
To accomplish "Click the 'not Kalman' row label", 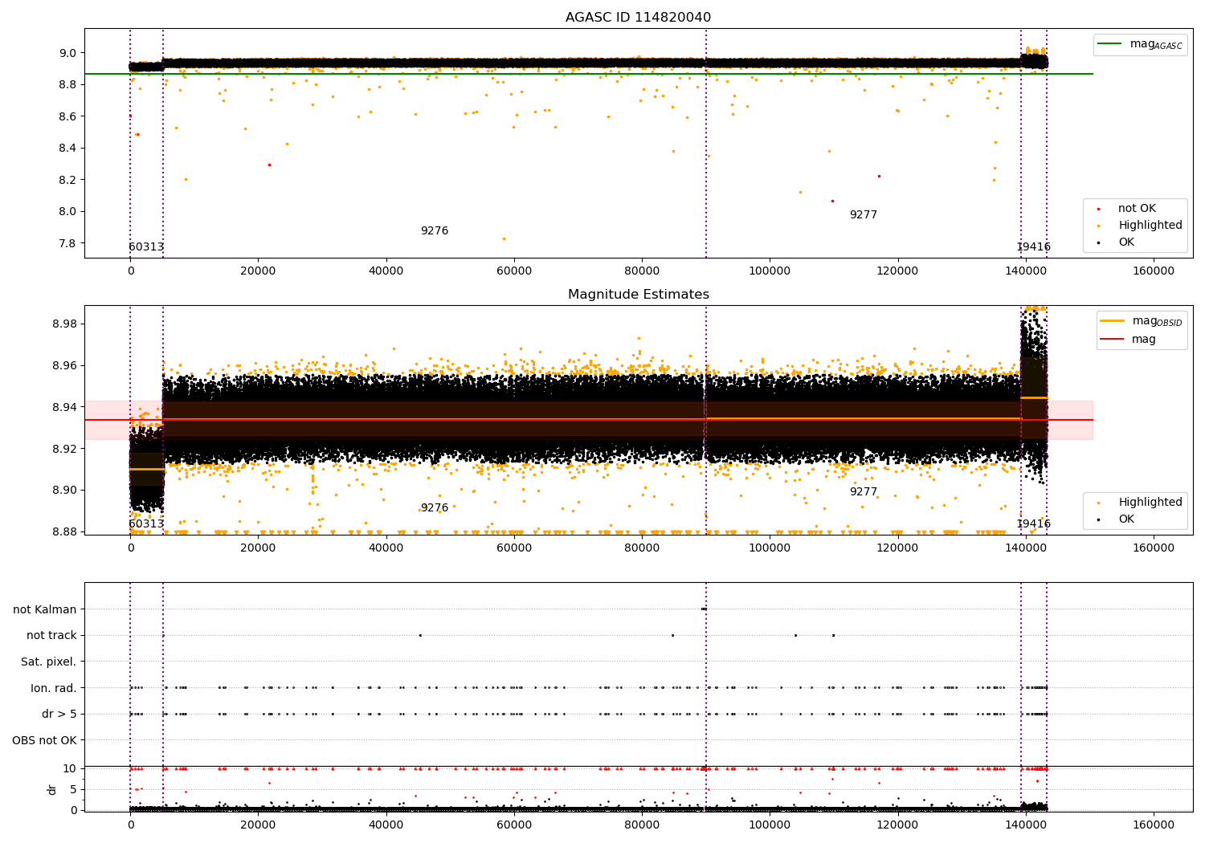I will 45,609.
